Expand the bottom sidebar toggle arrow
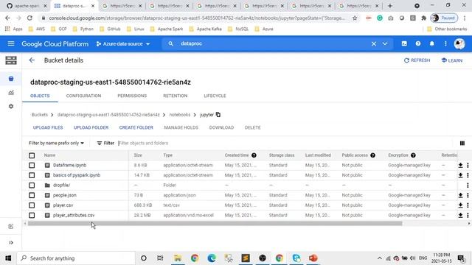472x265 pixels. [x=11, y=242]
